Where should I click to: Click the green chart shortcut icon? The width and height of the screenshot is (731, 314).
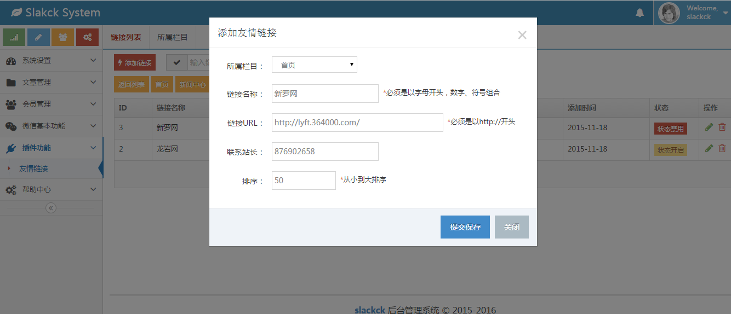[14, 37]
